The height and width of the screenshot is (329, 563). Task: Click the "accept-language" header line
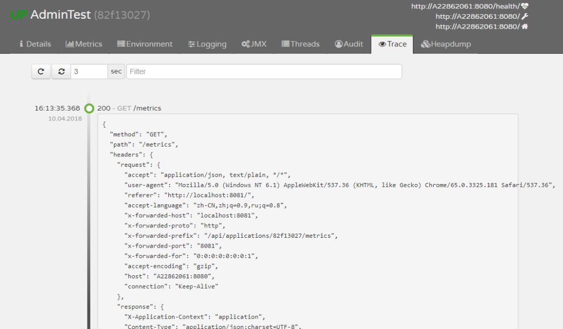point(205,205)
